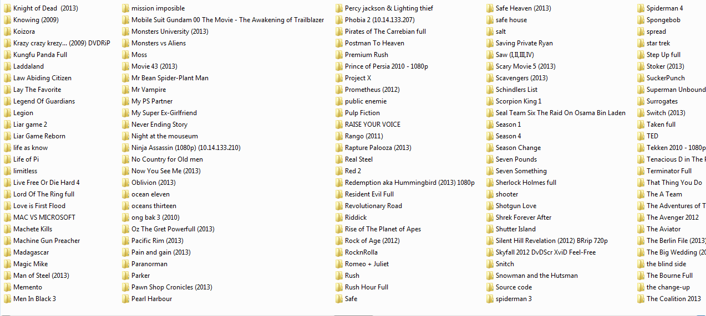The width and height of the screenshot is (706, 316).
Task: Click the "Machine Gun Preacher" folder name
Action: [x=47, y=241]
